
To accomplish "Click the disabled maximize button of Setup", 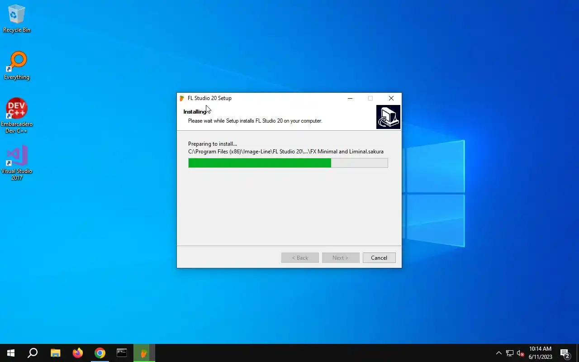I will click(370, 98).
